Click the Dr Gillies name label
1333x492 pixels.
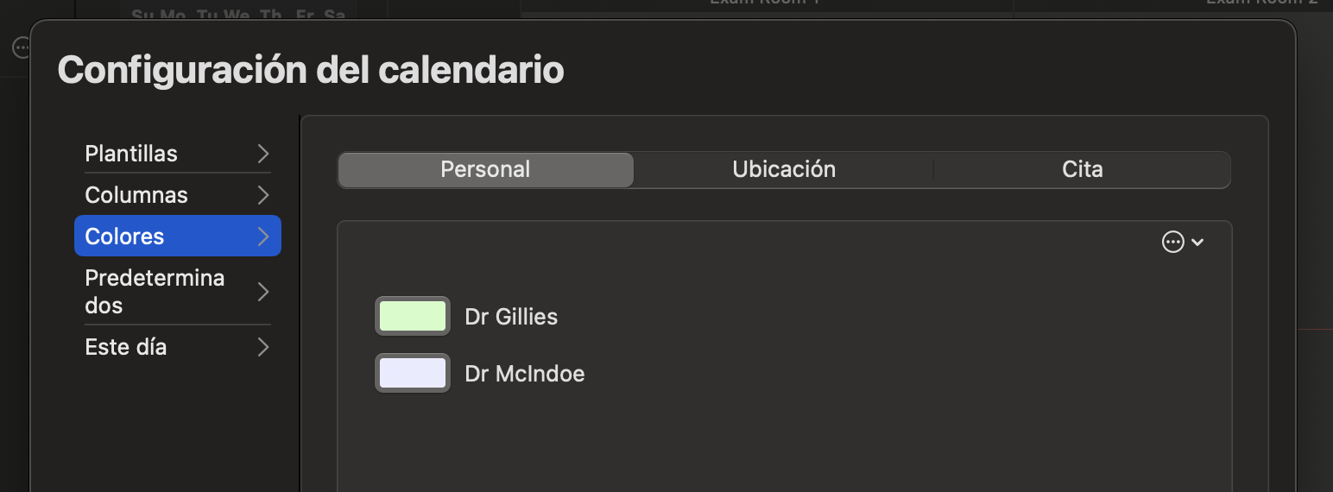tap(511, 317)
